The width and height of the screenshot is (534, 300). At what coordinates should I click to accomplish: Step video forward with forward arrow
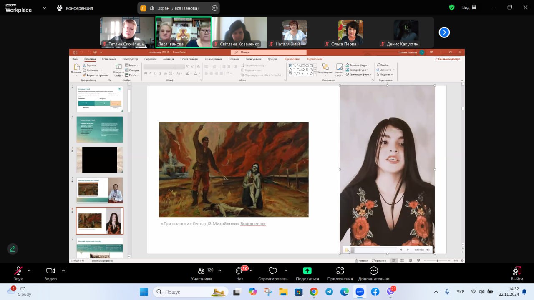(408, 250)
